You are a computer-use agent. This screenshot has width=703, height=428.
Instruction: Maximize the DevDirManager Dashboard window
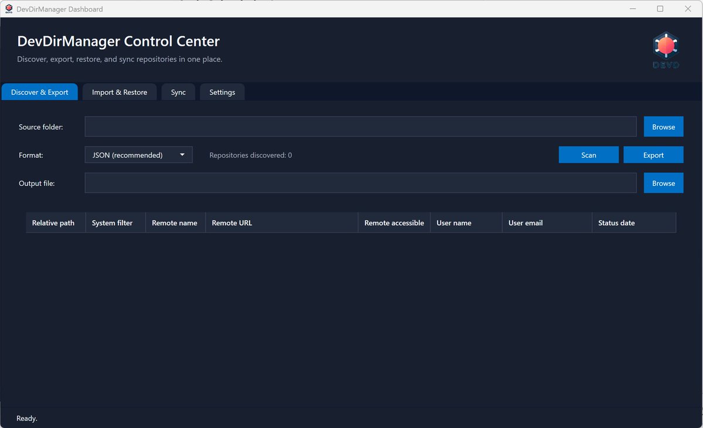coord(660,9)
